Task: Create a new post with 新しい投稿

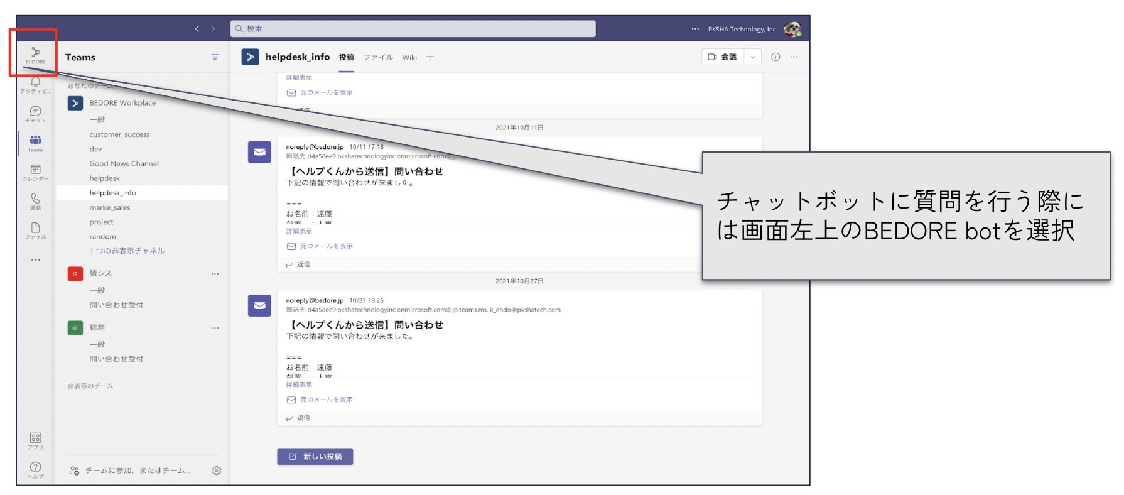Action: tap(315, 457)
